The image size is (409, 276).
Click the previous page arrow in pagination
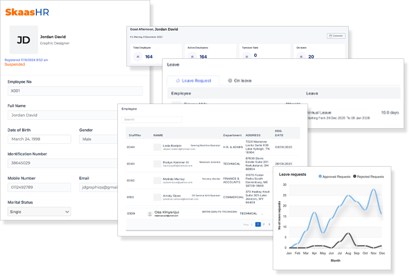point(252,225)
